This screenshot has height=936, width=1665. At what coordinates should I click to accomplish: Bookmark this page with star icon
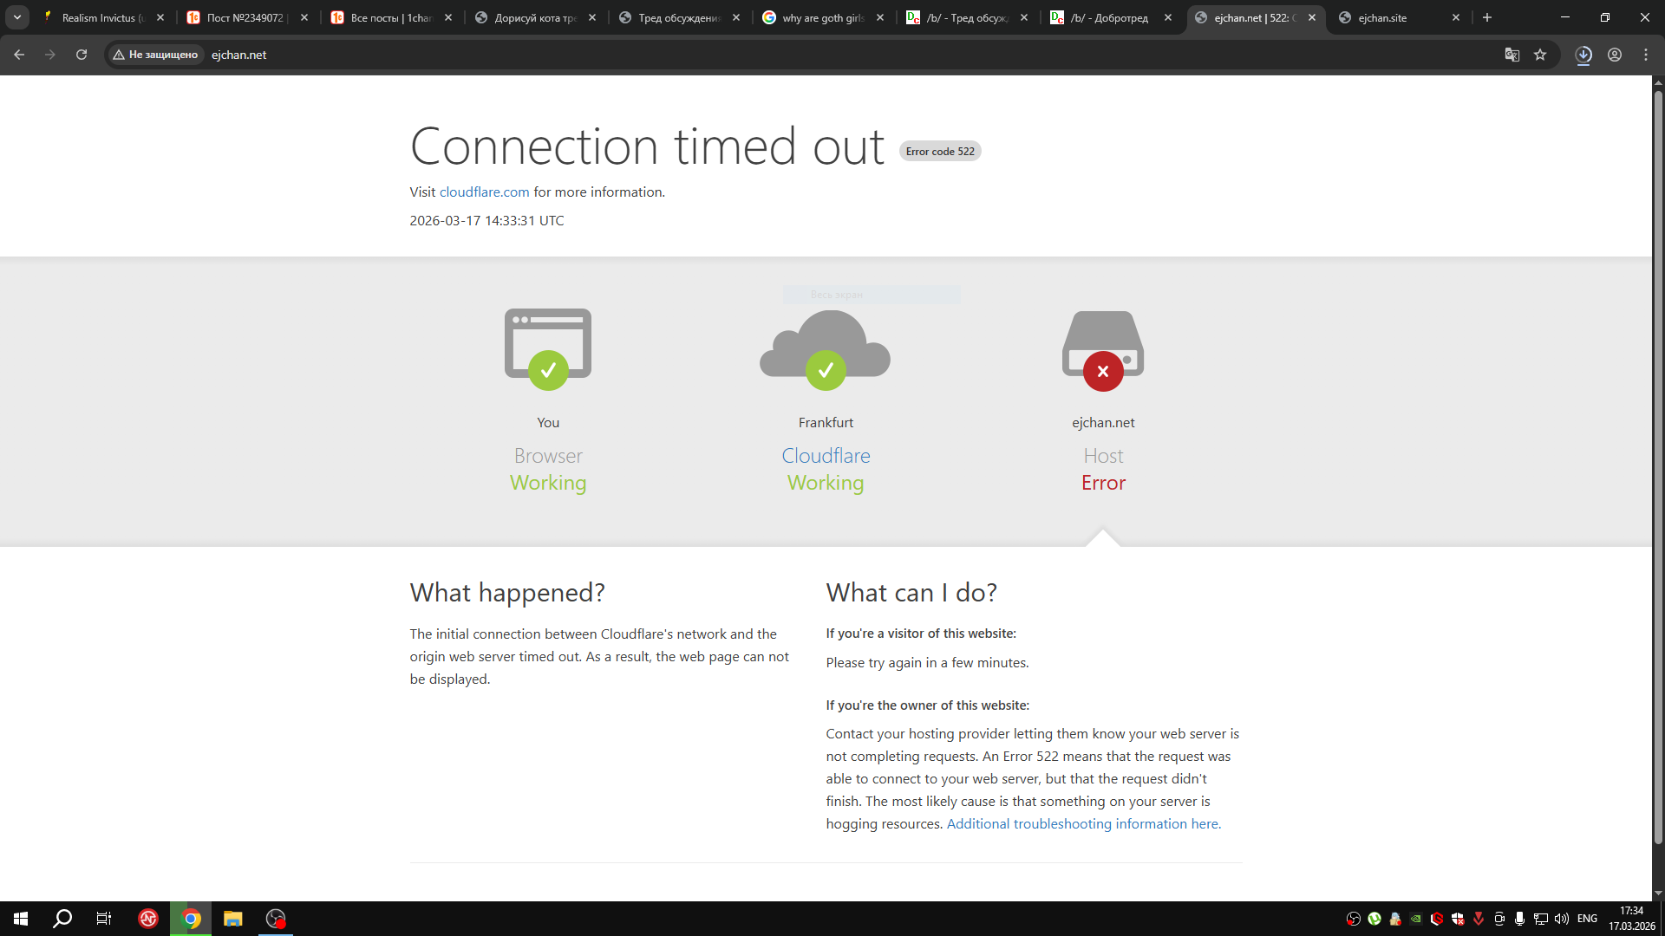coord(1540,55)
